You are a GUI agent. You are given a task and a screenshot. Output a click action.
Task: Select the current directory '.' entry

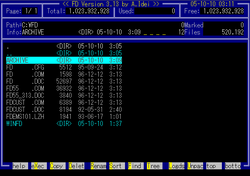point(64,46)
